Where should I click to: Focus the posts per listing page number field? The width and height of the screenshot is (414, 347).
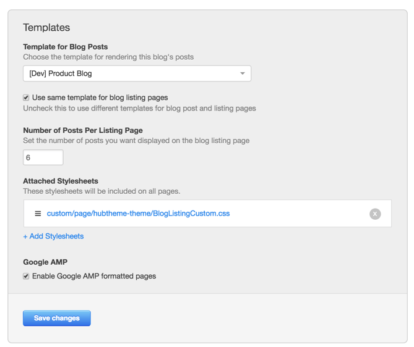pos(43,157)
